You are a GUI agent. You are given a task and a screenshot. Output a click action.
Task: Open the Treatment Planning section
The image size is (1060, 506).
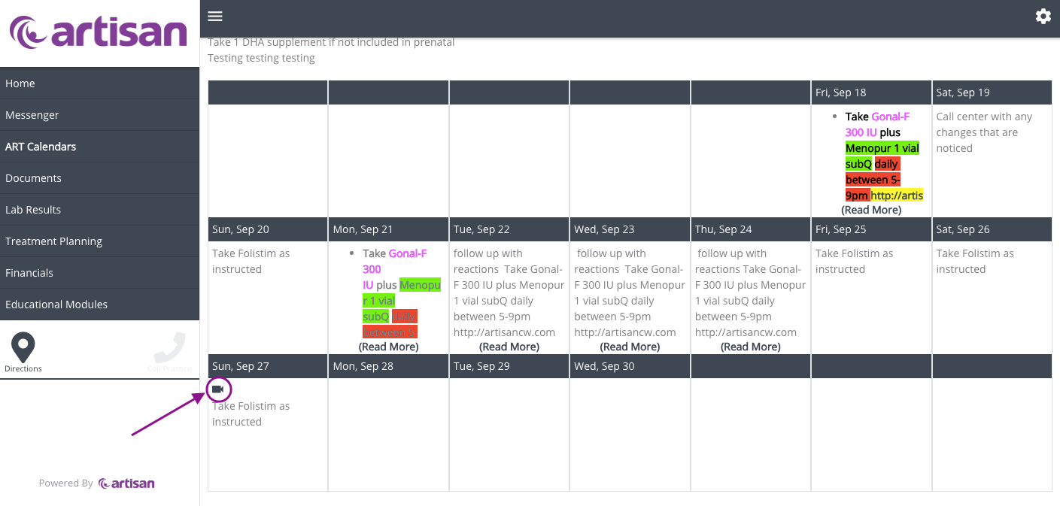coord(99,241)
